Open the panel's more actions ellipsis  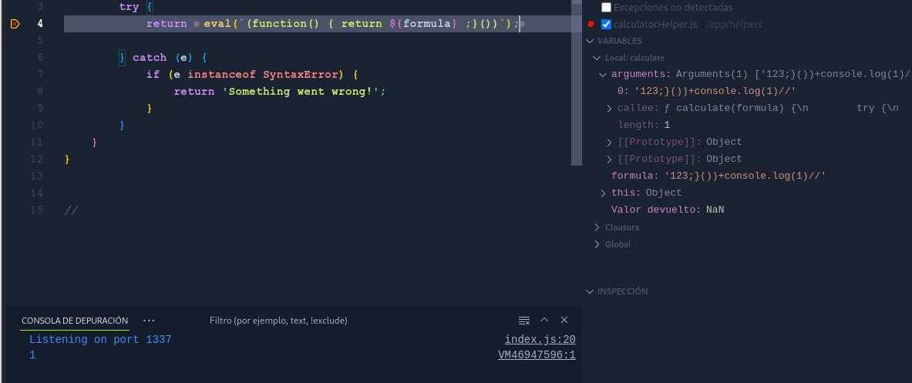click(x=149, y=320)
